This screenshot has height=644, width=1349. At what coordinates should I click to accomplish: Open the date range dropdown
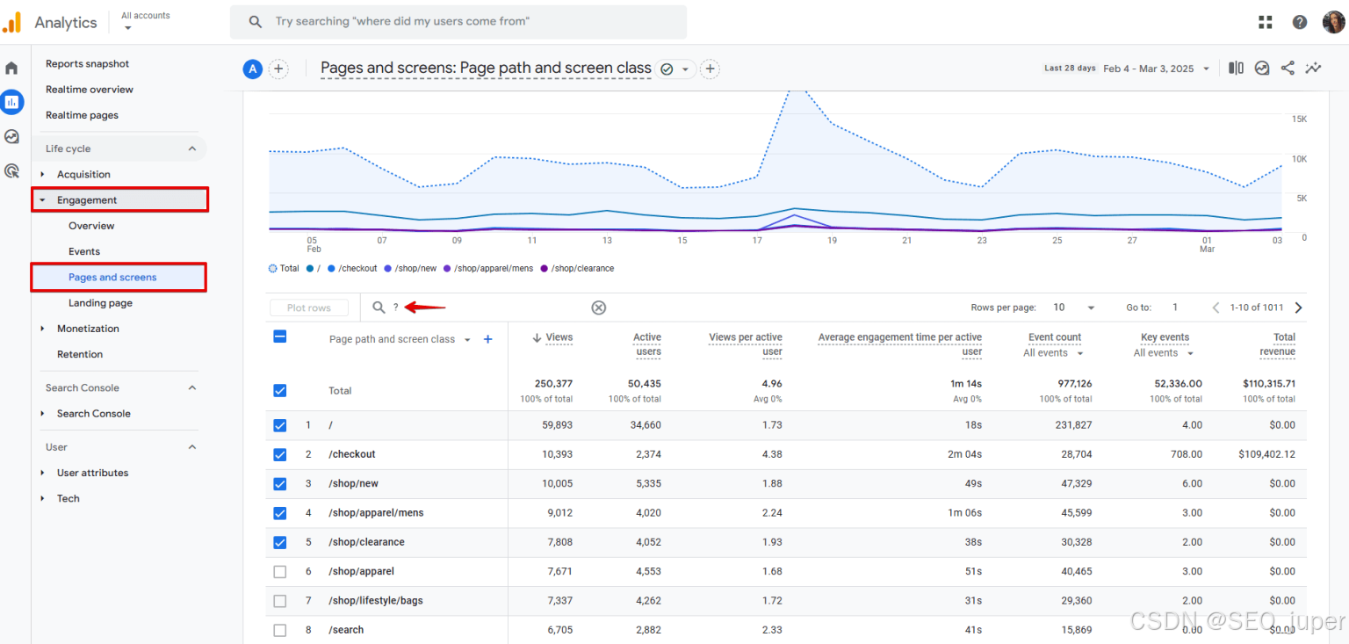(1157, 69)
